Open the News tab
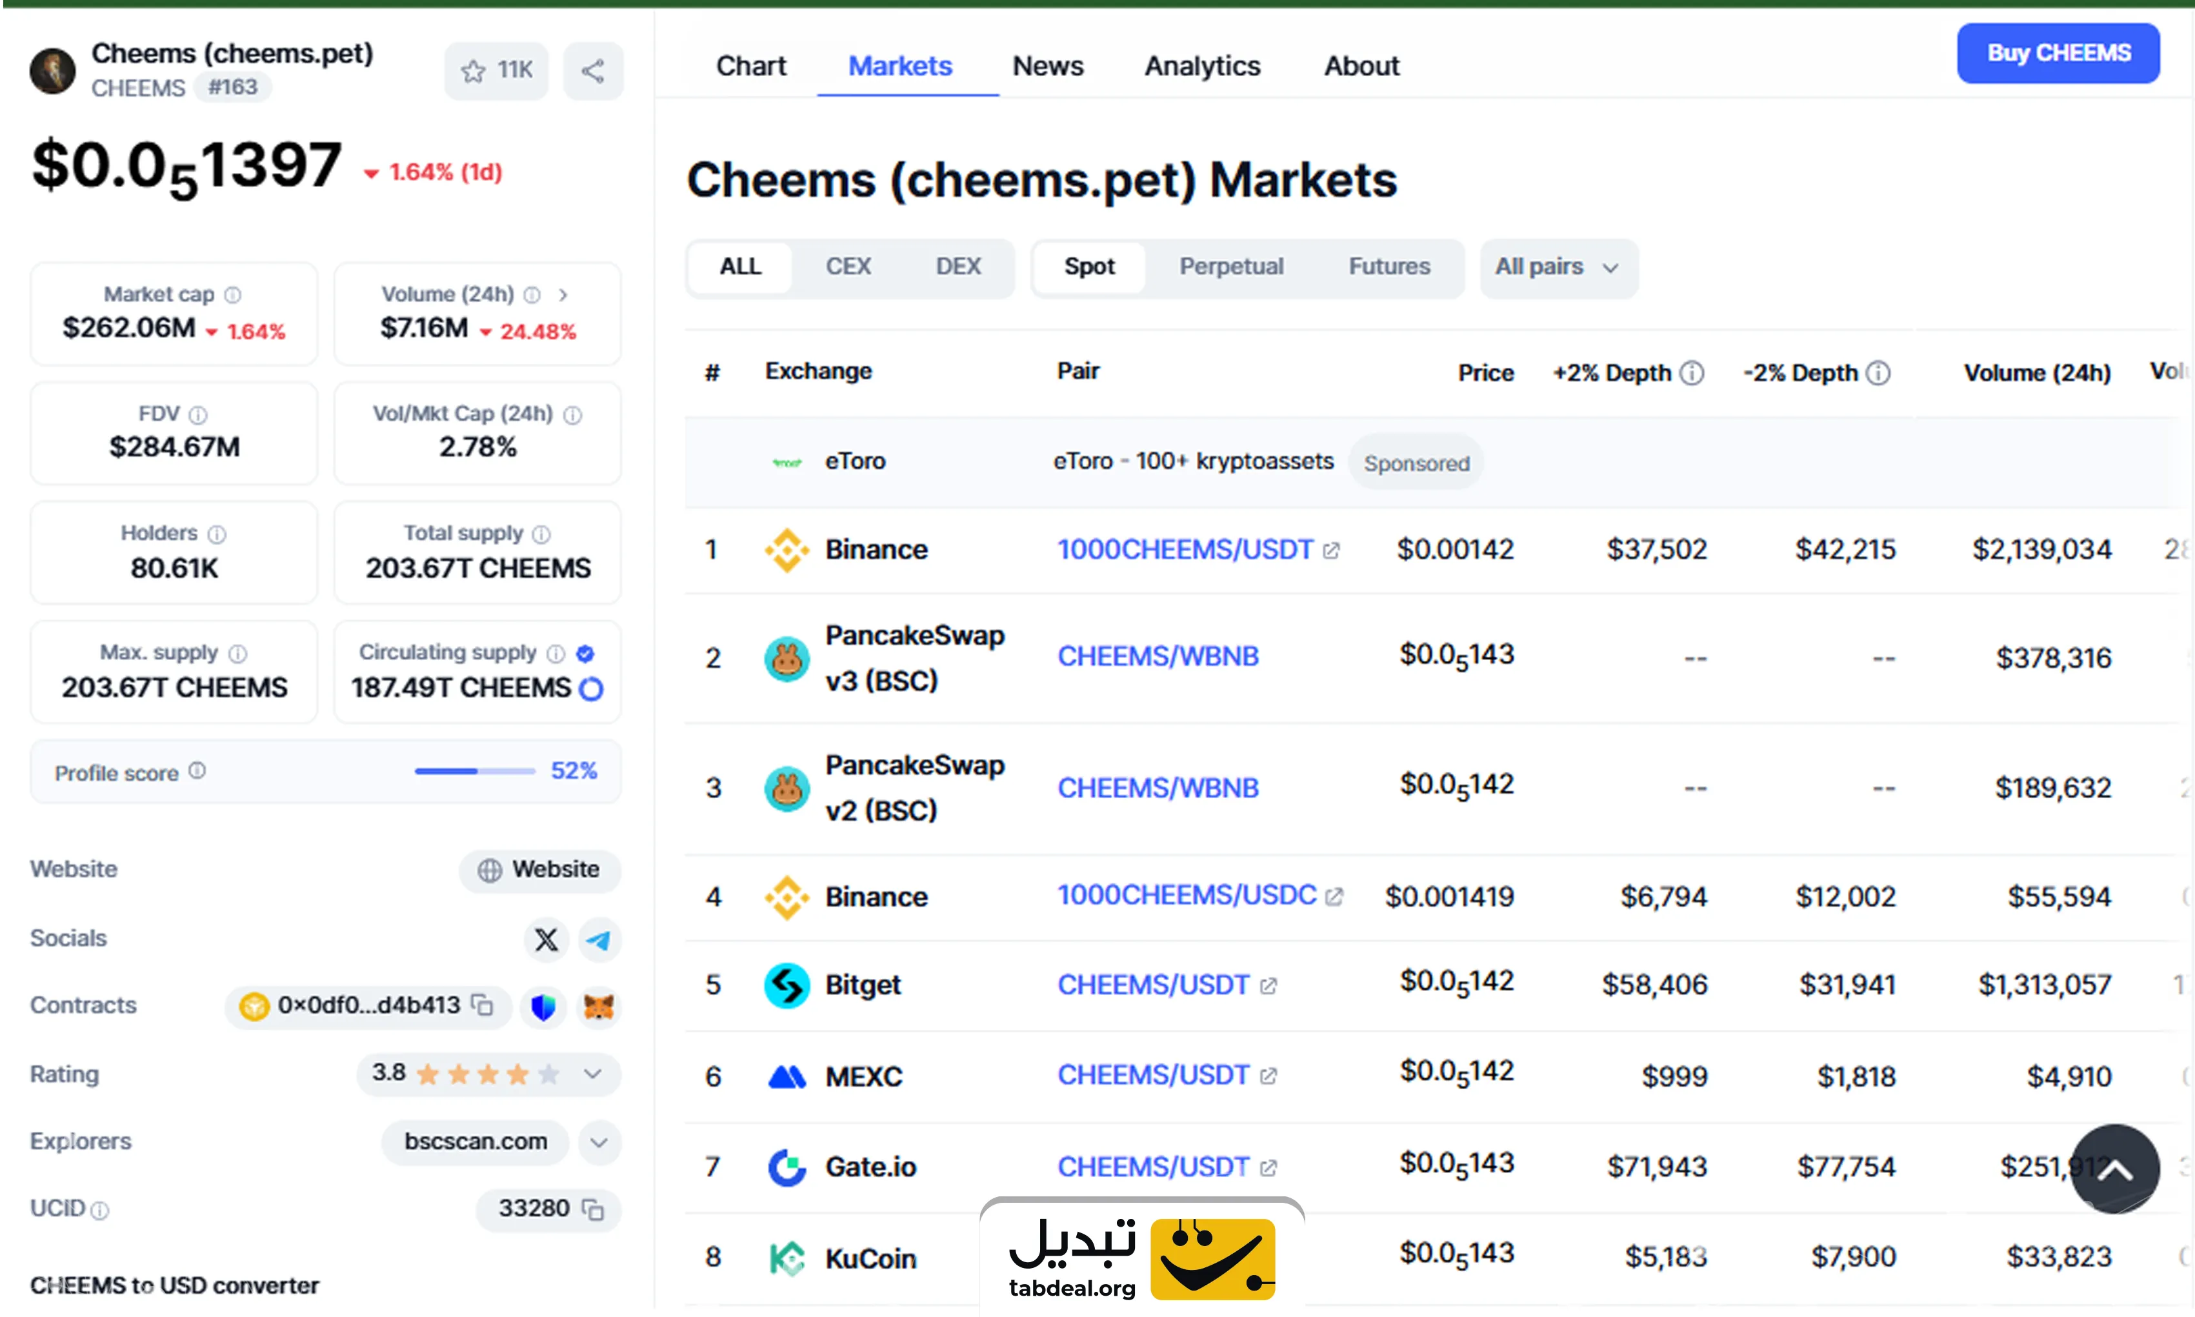Viewport: 2195px width, 1317px height. pos(1048,66)
